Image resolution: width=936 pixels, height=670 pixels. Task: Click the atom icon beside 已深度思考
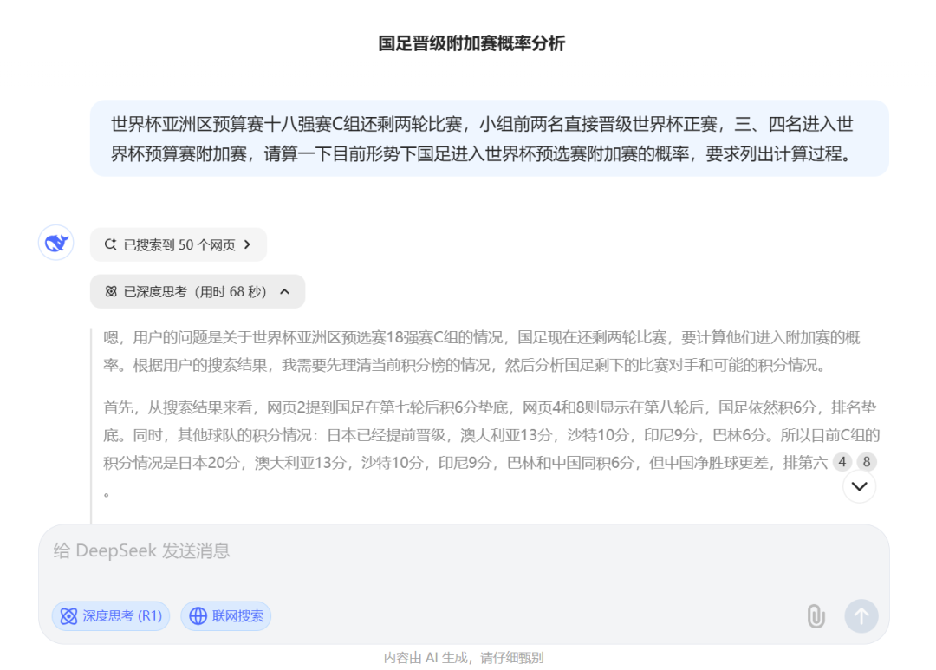pos(111,291)
